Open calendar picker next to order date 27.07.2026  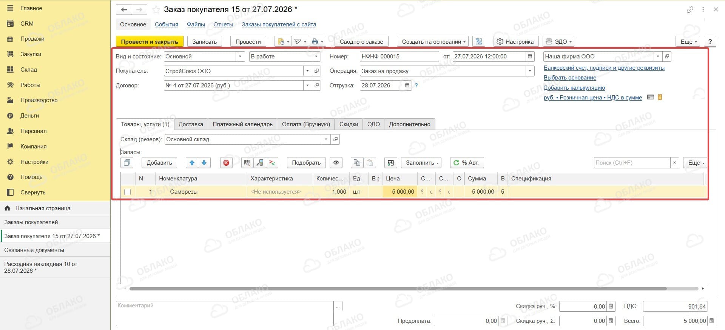coord(530,57)
